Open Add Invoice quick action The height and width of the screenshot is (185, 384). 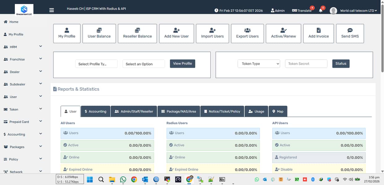pos(318,33)
